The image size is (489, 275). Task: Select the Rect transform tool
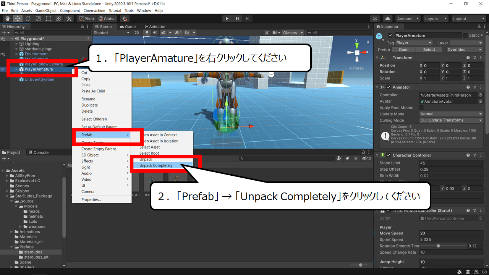coord(49,19)
